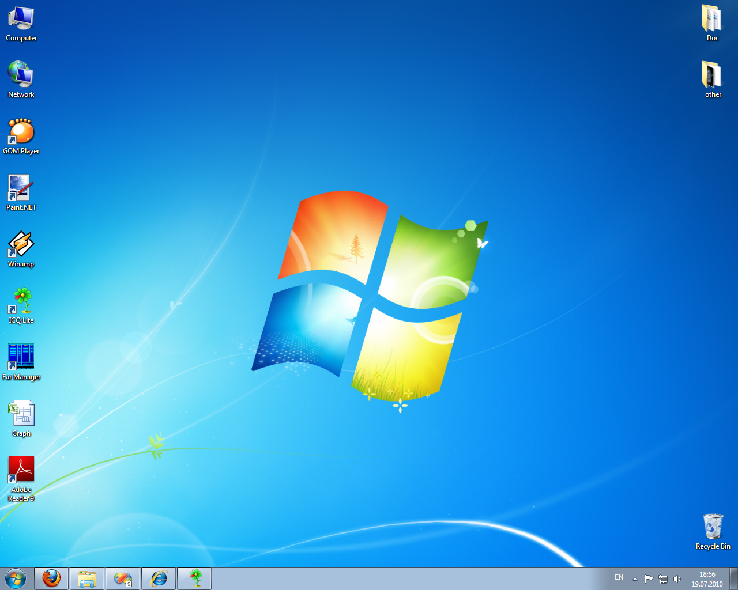The height and width of the screenshot is (590, 738).
Task: Open the ICQ flower taskbar button
Action: (194, 578)
